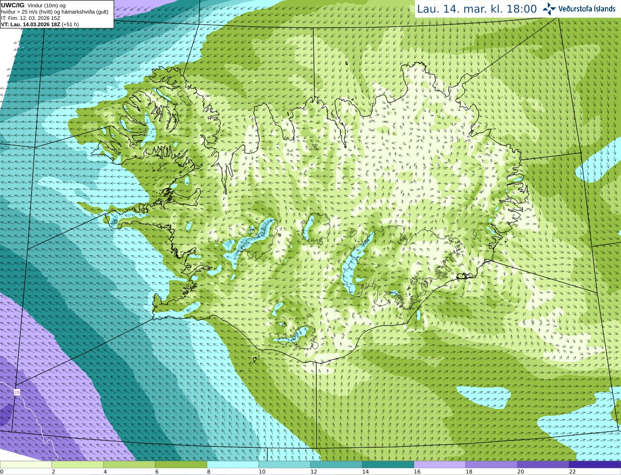
Task: Click the 25 gust contour label
Action: (x=17, y=392)
